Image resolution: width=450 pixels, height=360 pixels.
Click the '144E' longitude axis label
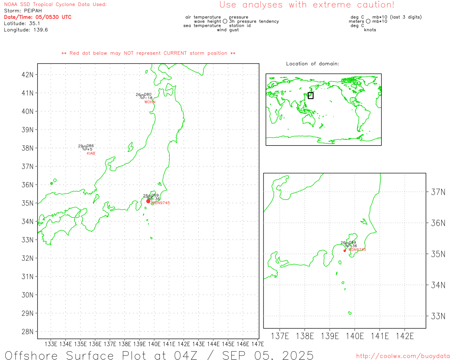tap(213, 344)
